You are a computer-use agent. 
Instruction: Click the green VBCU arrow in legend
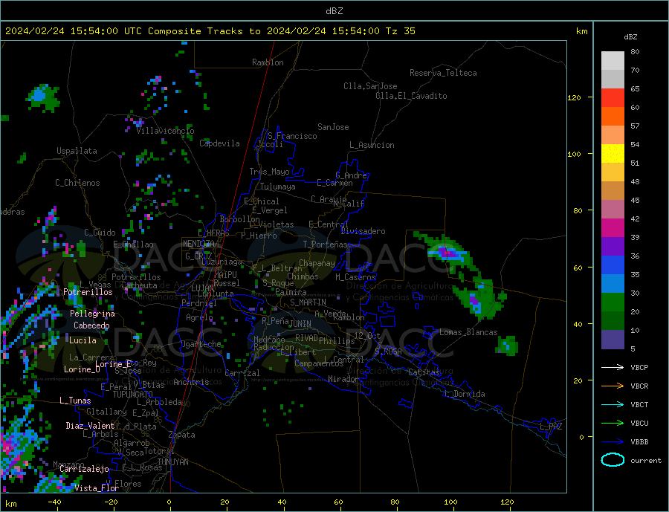[x=613, y=424]
